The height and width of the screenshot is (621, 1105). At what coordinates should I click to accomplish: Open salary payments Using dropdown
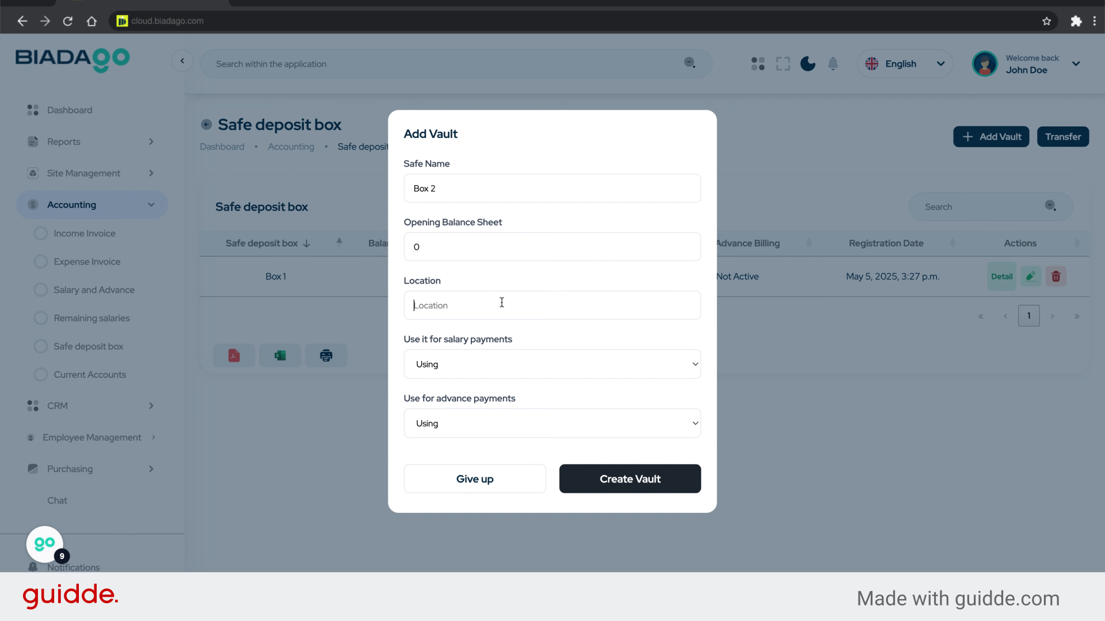(x=552, y=364)
